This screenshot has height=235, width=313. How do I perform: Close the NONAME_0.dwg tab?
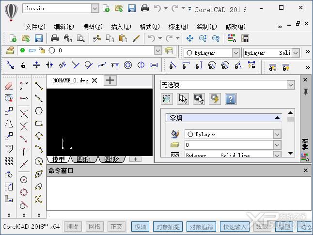coord(94,80)
